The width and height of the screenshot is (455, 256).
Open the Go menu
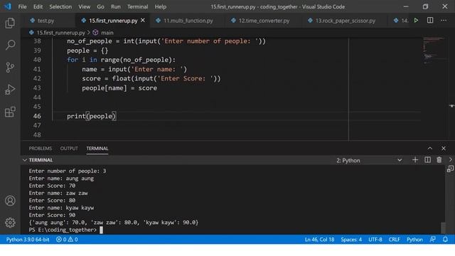point(100,6)
